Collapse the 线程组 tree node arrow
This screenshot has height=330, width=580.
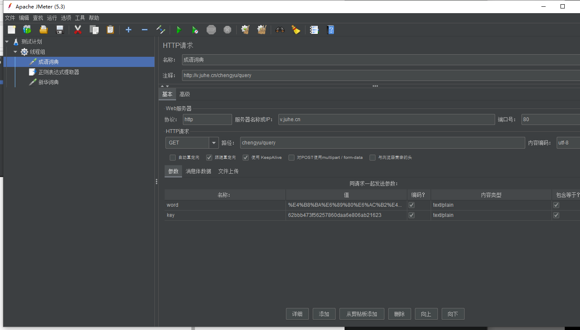pos(15,52)
